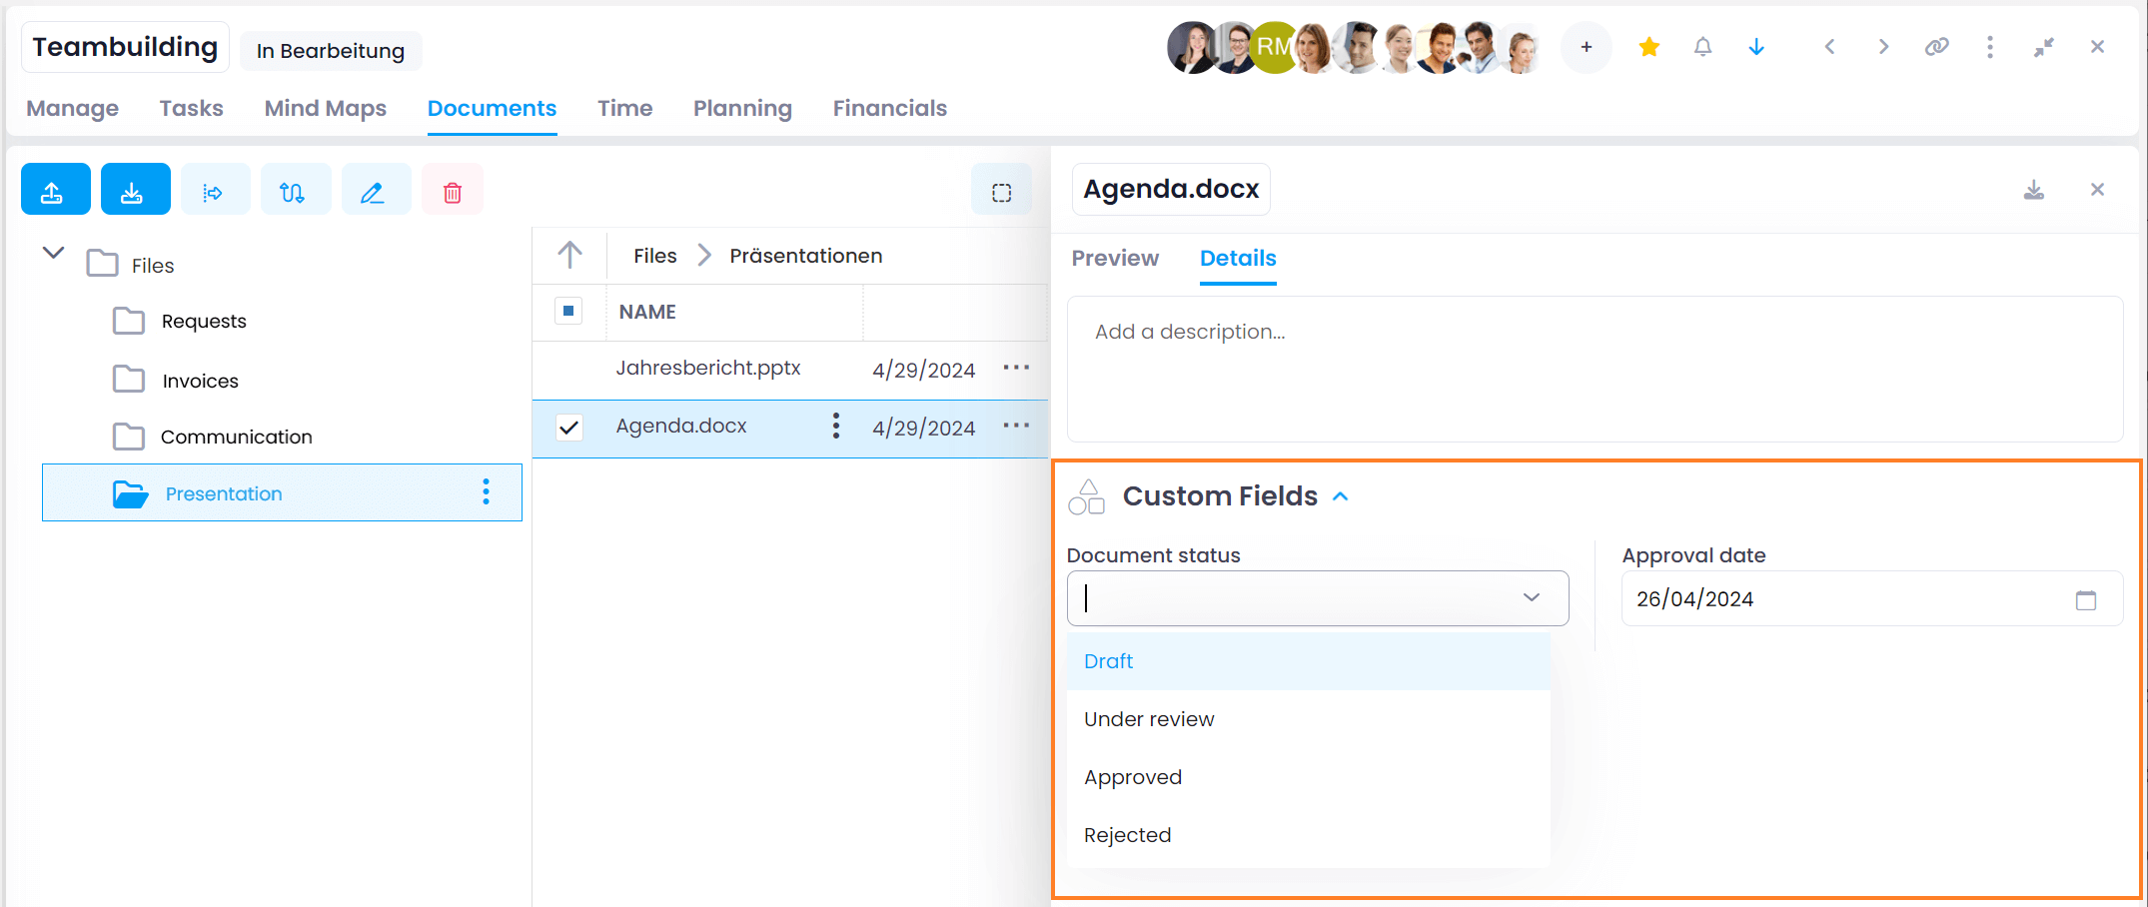Click the download files toolbar button
The image size is (2148, 907).
click(136, 190)
